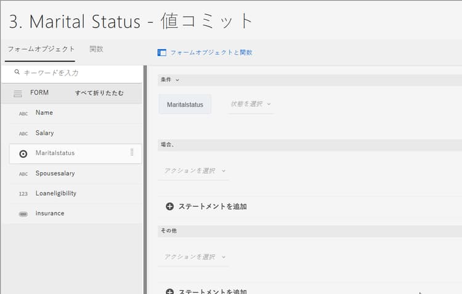Viewport: 462px width, 294px height.
Task: Focus the キーワードを入力 search field
Action: pyautogui.click(x=72, y=73)
